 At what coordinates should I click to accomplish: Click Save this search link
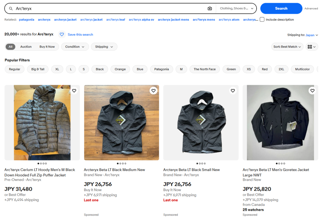click(80, 35)
